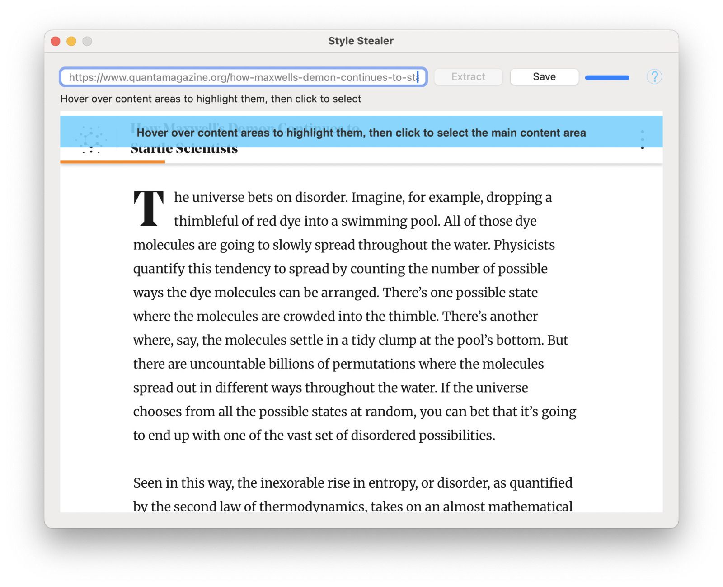
Task: Click the 'Style Stealer' window title
Action: click(x=361, y=41)
